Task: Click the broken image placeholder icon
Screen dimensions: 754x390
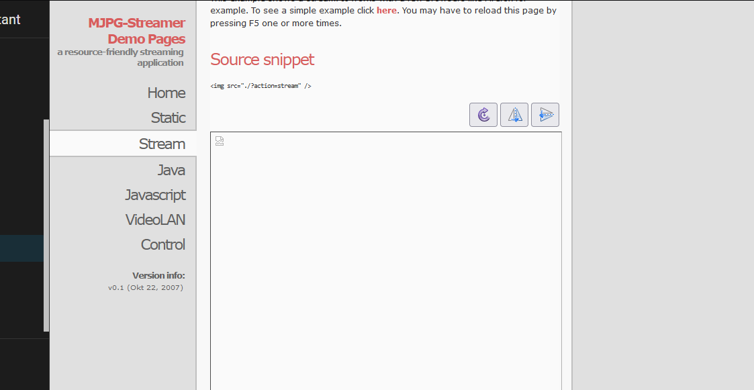Action: (220, 141)
